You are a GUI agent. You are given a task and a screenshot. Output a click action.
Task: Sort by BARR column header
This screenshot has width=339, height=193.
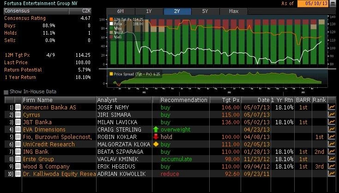point(303,100)
